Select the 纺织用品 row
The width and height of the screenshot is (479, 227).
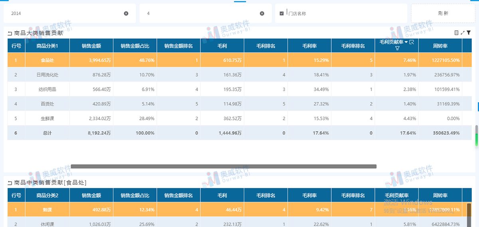(x=239, y=89)
